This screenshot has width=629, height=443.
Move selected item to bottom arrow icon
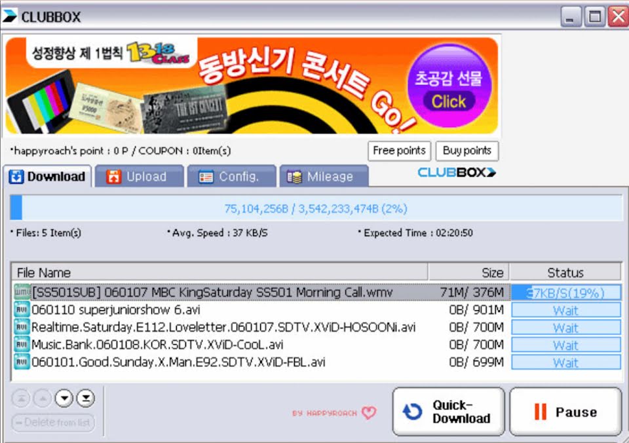[86, 398]
